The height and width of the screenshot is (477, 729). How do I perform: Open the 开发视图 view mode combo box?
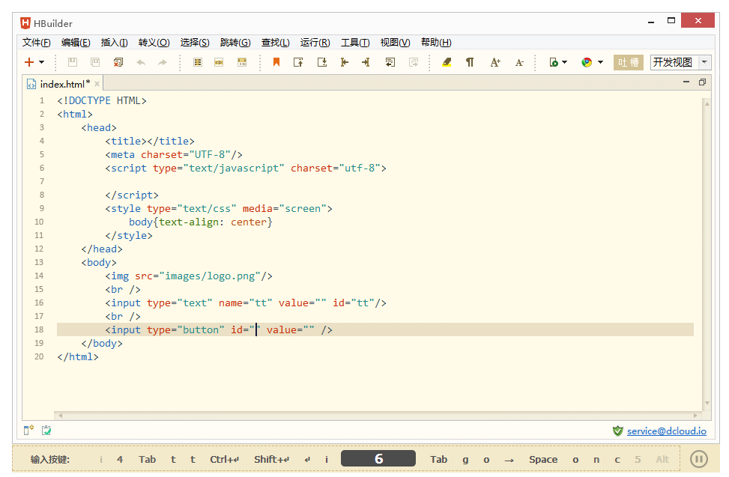point(680,62)
